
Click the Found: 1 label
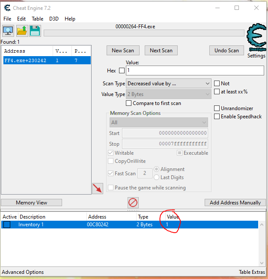click(10, 42)
